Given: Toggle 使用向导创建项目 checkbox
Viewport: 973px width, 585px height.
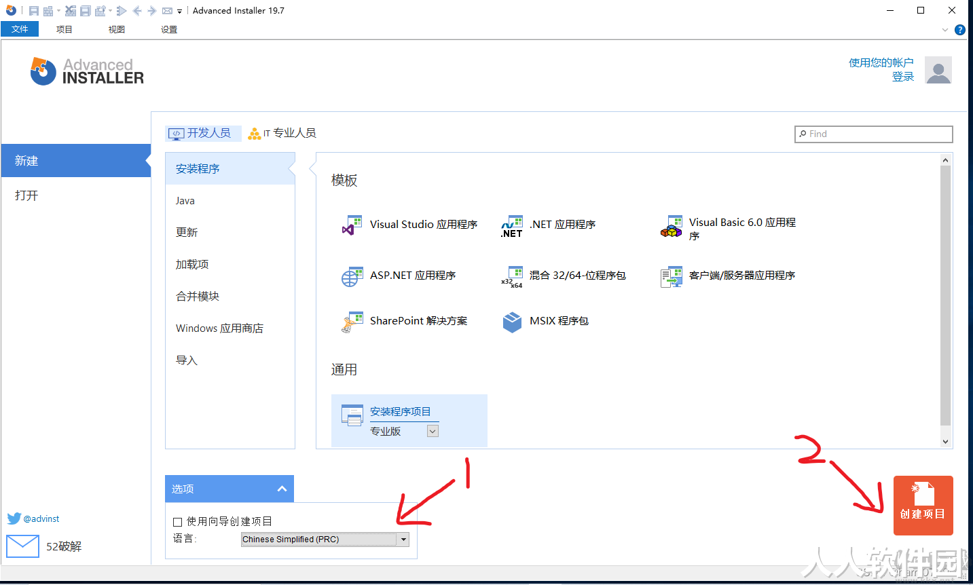Looking at the screenshot, I should coord(178,522).
